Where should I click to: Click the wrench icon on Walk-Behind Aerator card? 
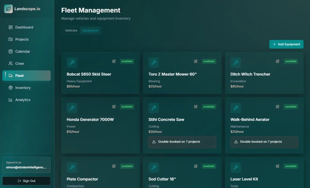(236, 108)
